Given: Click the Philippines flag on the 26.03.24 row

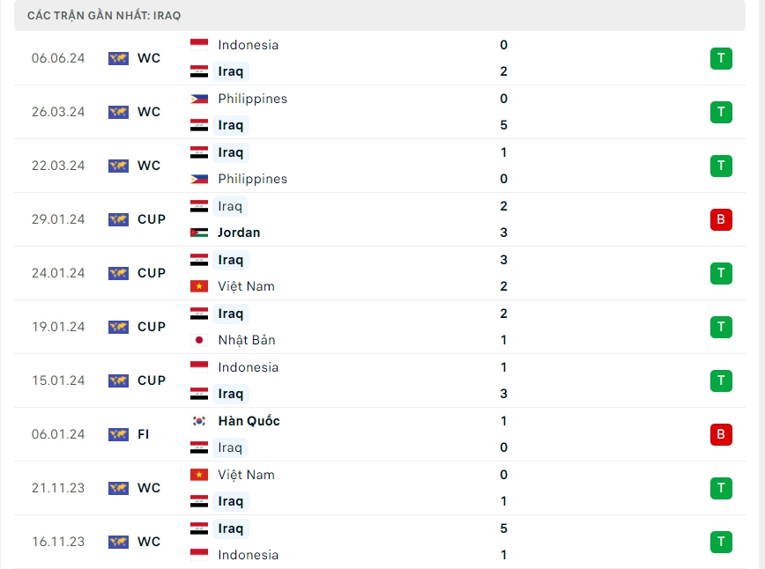Looking at the screenshot, I should pyautogui.click(x=199, y=99).
